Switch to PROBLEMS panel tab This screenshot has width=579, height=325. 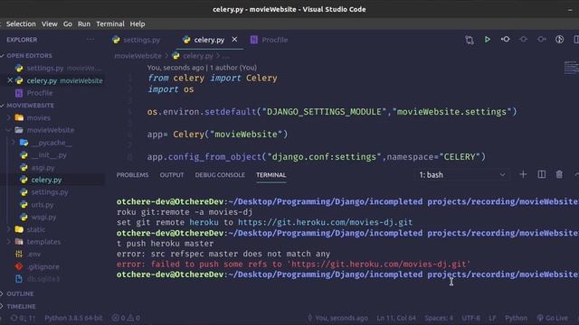[x=132, y=175]
